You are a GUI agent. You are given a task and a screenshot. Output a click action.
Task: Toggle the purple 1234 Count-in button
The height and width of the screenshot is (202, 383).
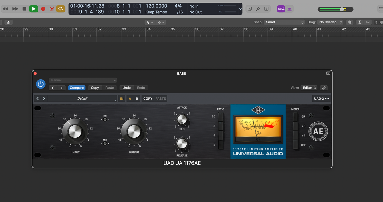[281, 9]
